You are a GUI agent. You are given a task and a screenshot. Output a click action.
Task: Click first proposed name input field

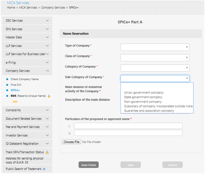(128, 126)
